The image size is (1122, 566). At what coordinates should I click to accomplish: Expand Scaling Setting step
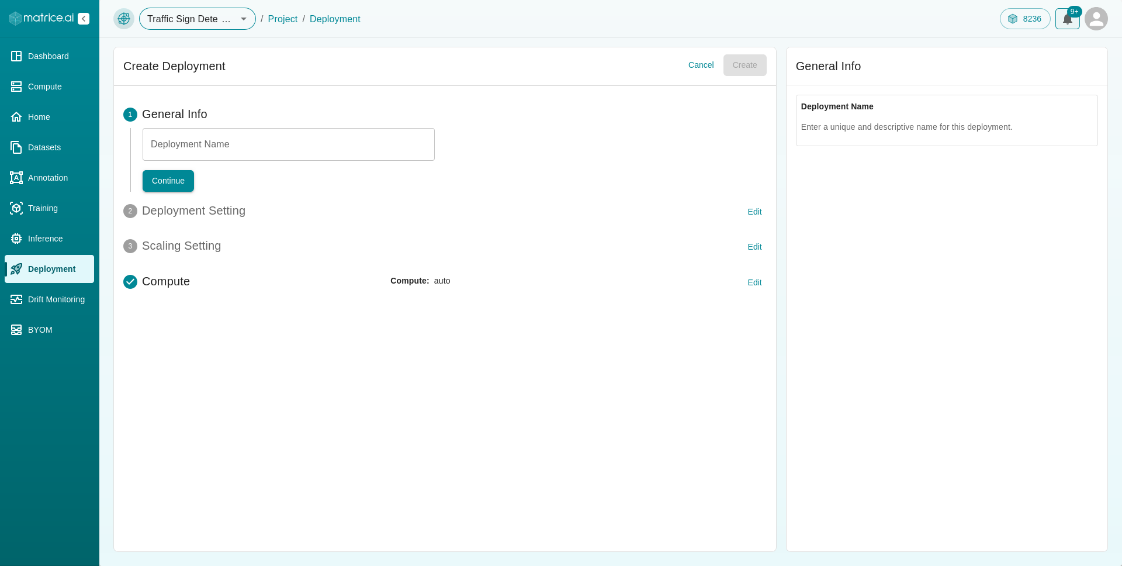pos(754,247)
